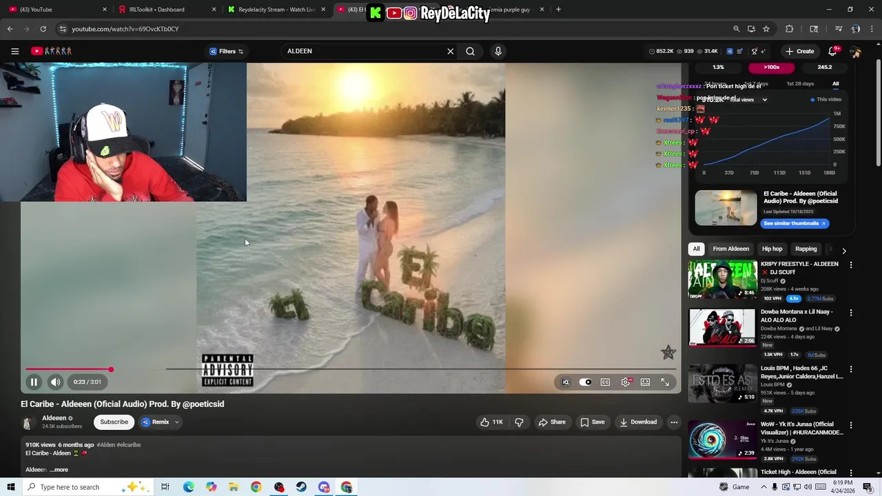Open options for WoW Yk It's Junaa video

[850, 426]
